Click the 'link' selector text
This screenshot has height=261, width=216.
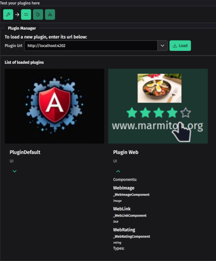click(116, 222)
